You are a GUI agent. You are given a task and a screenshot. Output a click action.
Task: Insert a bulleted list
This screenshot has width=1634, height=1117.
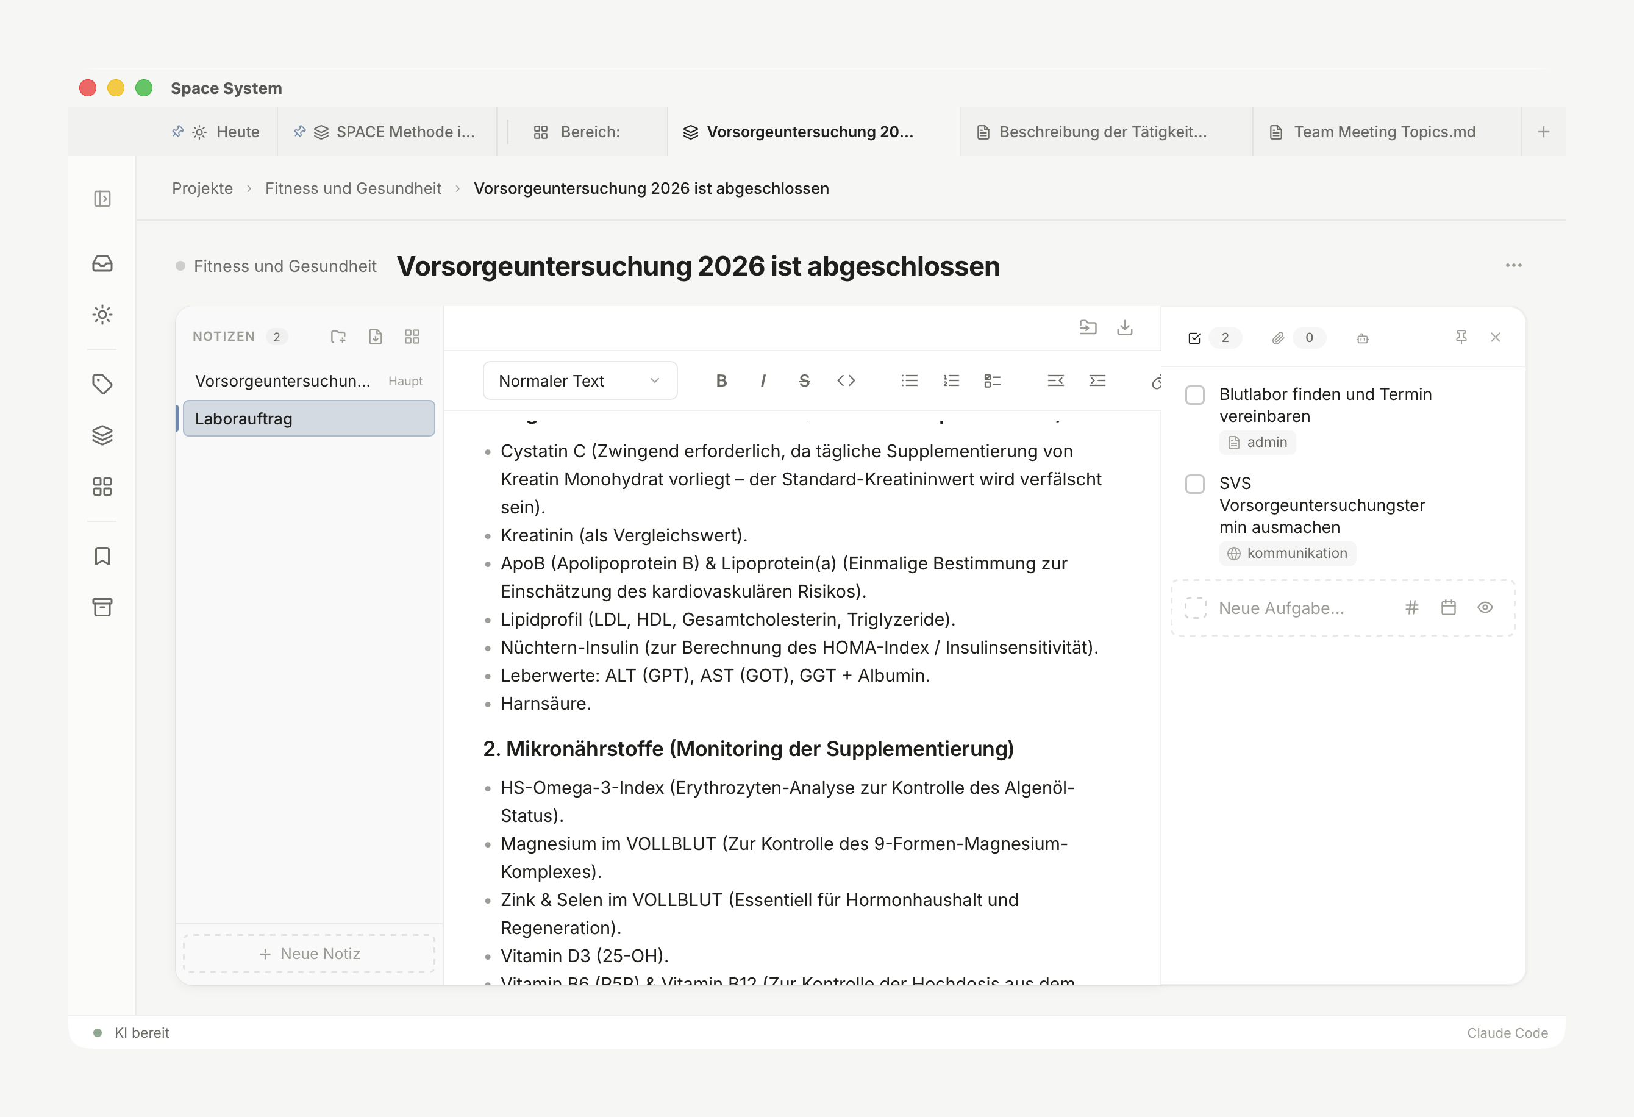pyautogui.click(x=910, y=380)
